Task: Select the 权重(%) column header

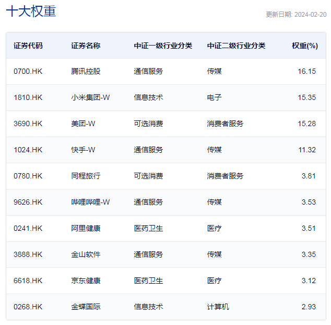Action: (305, 46)
